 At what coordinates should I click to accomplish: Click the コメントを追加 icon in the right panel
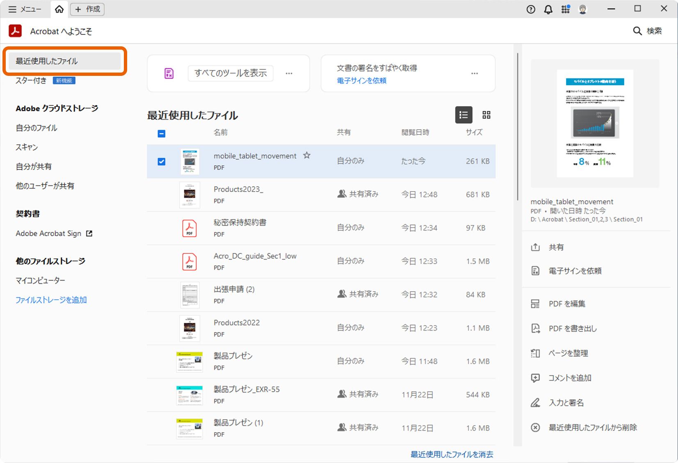535,378
